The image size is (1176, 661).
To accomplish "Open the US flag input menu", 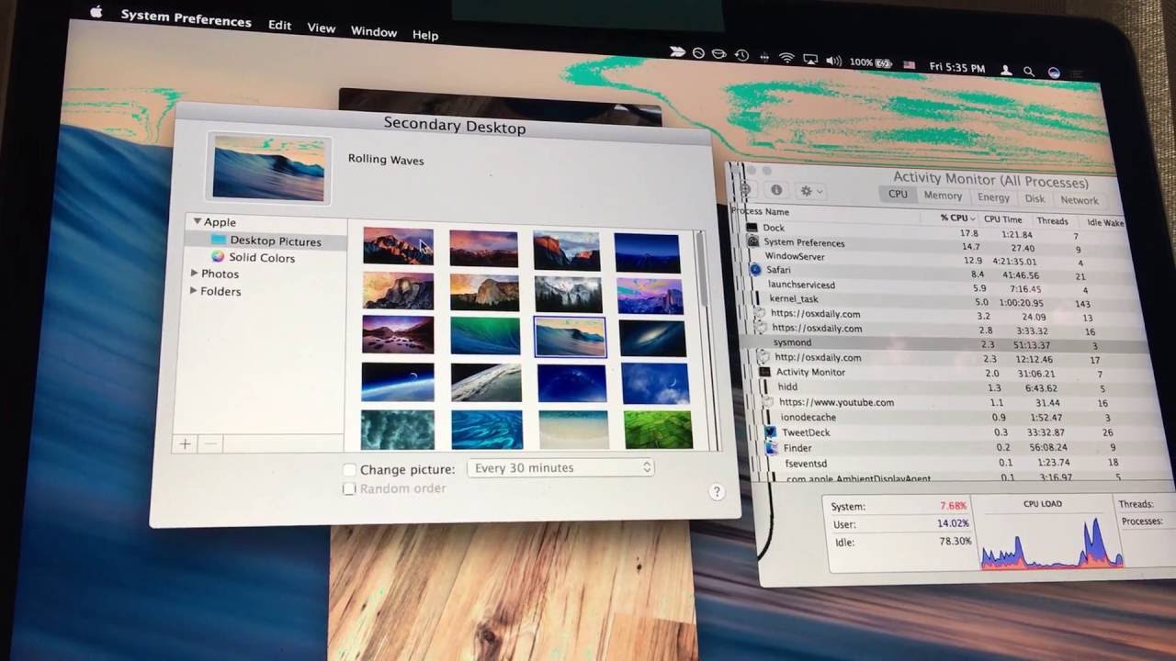I will coord(910,65).
